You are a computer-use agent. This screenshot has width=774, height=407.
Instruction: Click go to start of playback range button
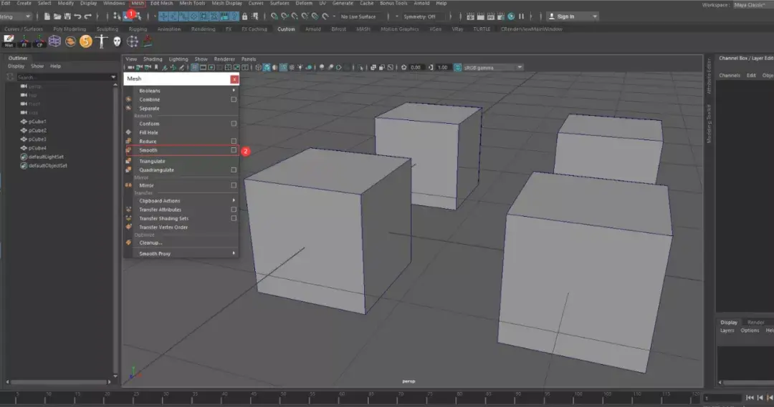pyautogui.click(x=750, y=397)
